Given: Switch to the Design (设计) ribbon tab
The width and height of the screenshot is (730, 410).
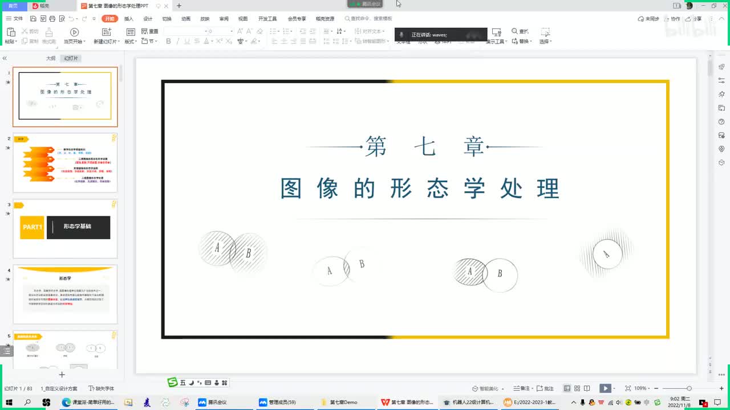Looking at the screenshot, I should click(x=148, y=19).
